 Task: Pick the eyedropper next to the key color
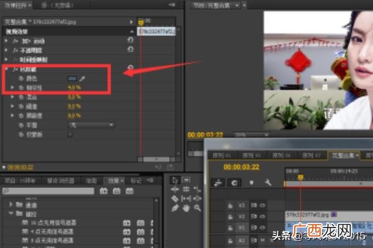pyautogui.click(x=82, y=79)
